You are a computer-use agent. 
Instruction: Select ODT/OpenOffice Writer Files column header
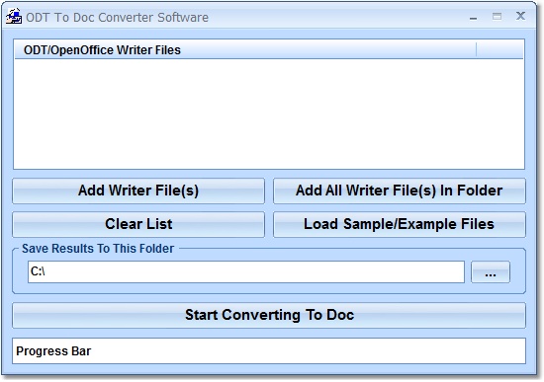(245, 50)
